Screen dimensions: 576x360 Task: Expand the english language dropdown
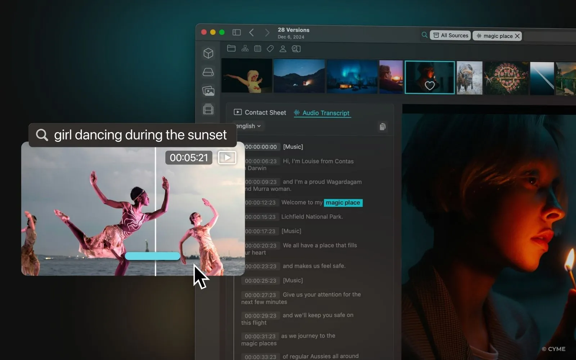point(248,126)
